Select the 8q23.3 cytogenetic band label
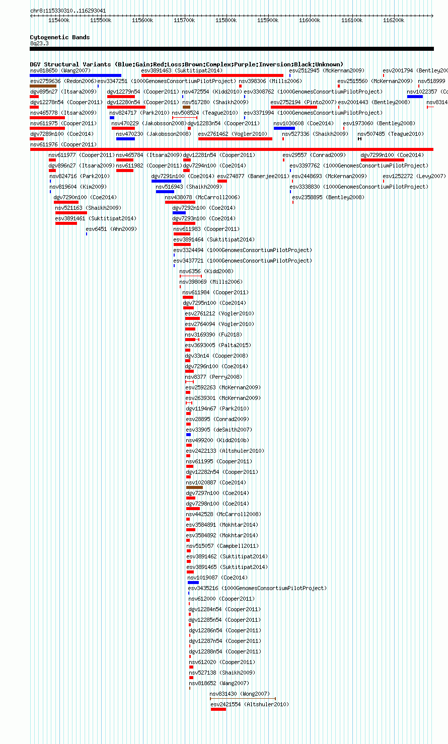The height and width of the screenshot is (744, 448). click(x=39, y=43)
